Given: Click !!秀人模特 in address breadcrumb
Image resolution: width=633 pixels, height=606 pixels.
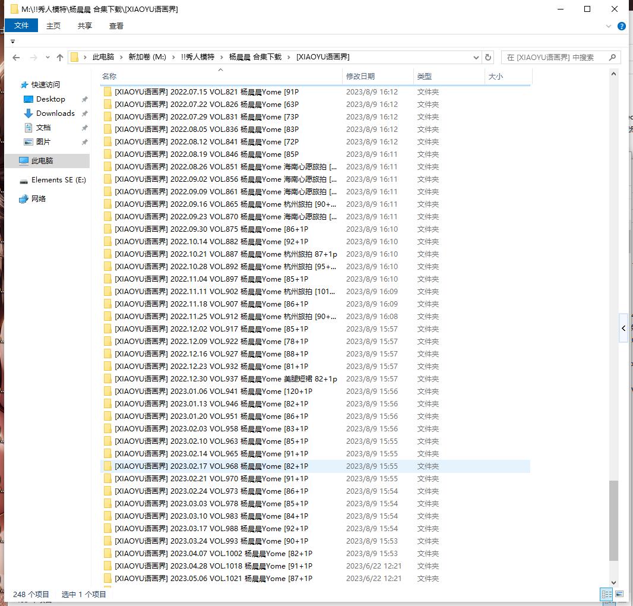Looking at the screenshot, I should click(x=197, y=58).
